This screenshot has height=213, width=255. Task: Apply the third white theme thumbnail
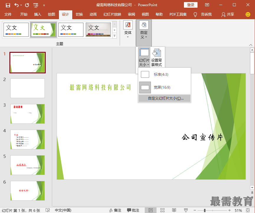coord(71,29)
